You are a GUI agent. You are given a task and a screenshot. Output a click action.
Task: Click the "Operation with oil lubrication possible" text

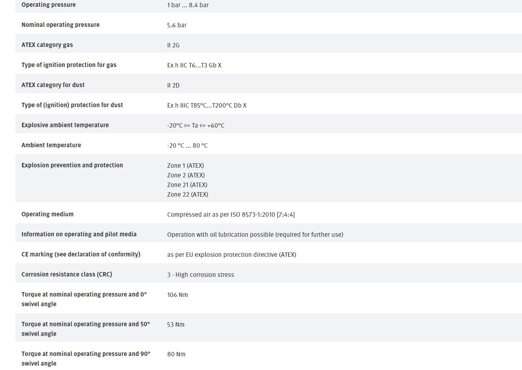tap(255, 234)
